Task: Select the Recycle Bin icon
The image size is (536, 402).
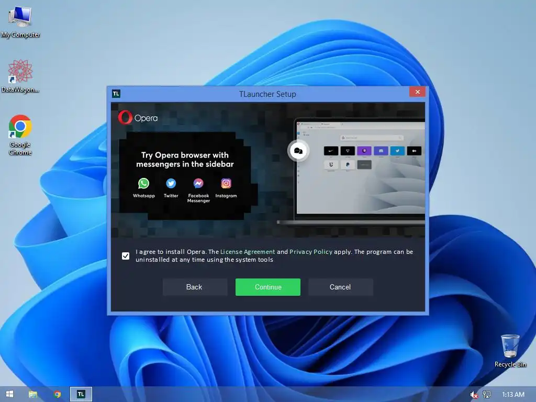Action: 510,351
